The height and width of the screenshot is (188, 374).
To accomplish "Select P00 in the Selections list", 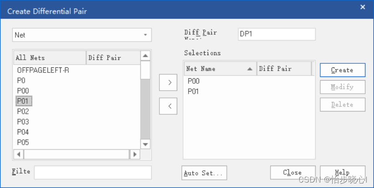I will point(194,81).
